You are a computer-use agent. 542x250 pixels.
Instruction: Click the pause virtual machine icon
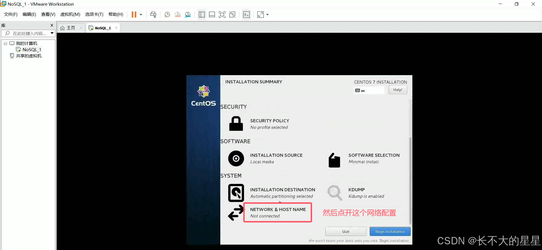coord(134,14)
